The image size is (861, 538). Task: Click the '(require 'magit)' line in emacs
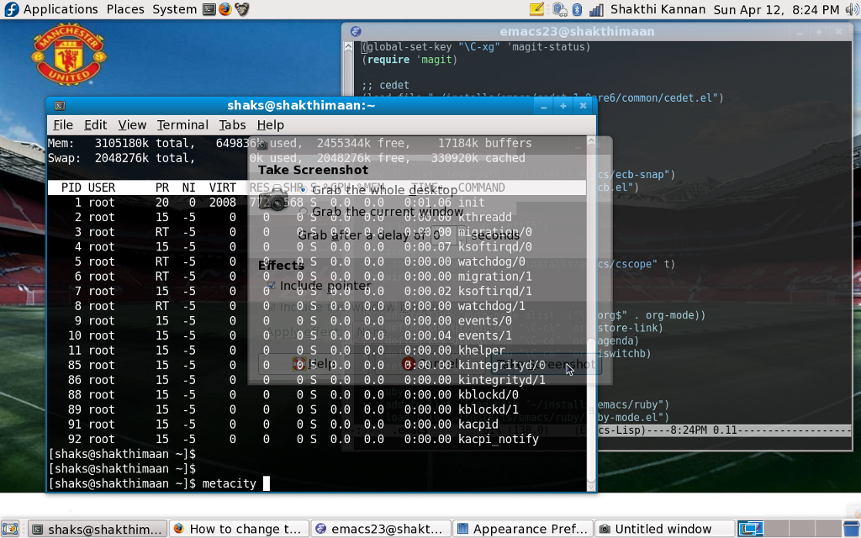[409, 60]
